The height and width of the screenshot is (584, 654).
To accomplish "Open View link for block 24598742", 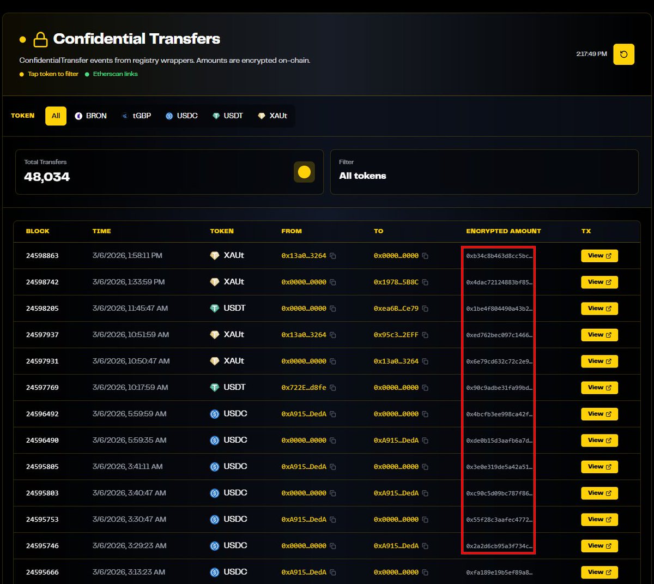I will [599, 282].
